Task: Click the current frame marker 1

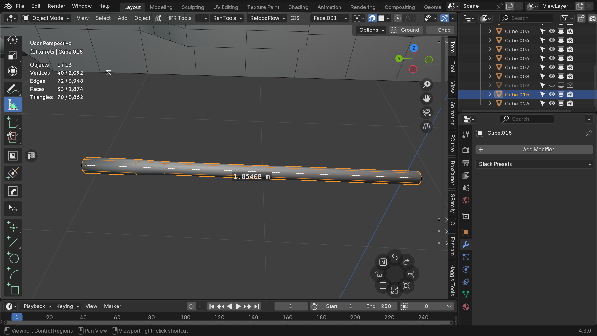Action: (x=17, y=317)
